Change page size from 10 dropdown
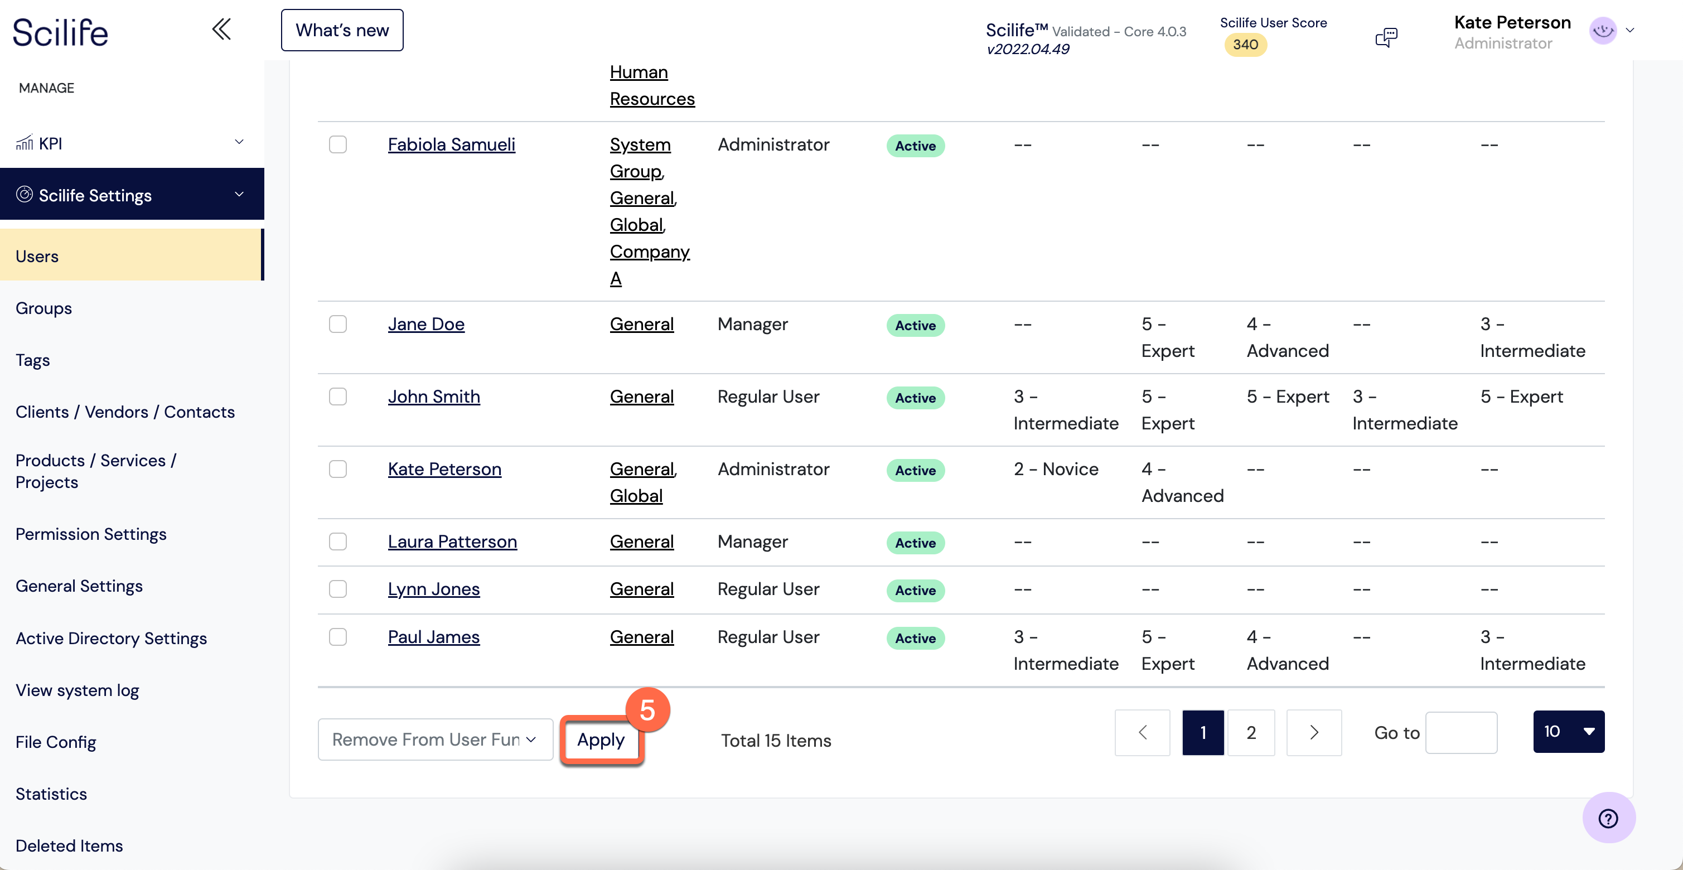 point(1568,732)
